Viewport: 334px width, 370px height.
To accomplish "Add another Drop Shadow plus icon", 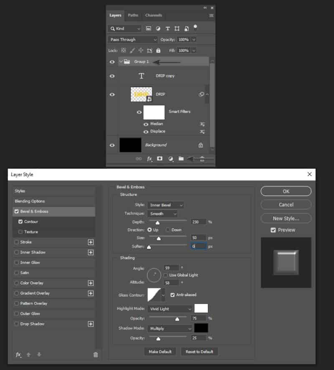I will click(91, 324).
